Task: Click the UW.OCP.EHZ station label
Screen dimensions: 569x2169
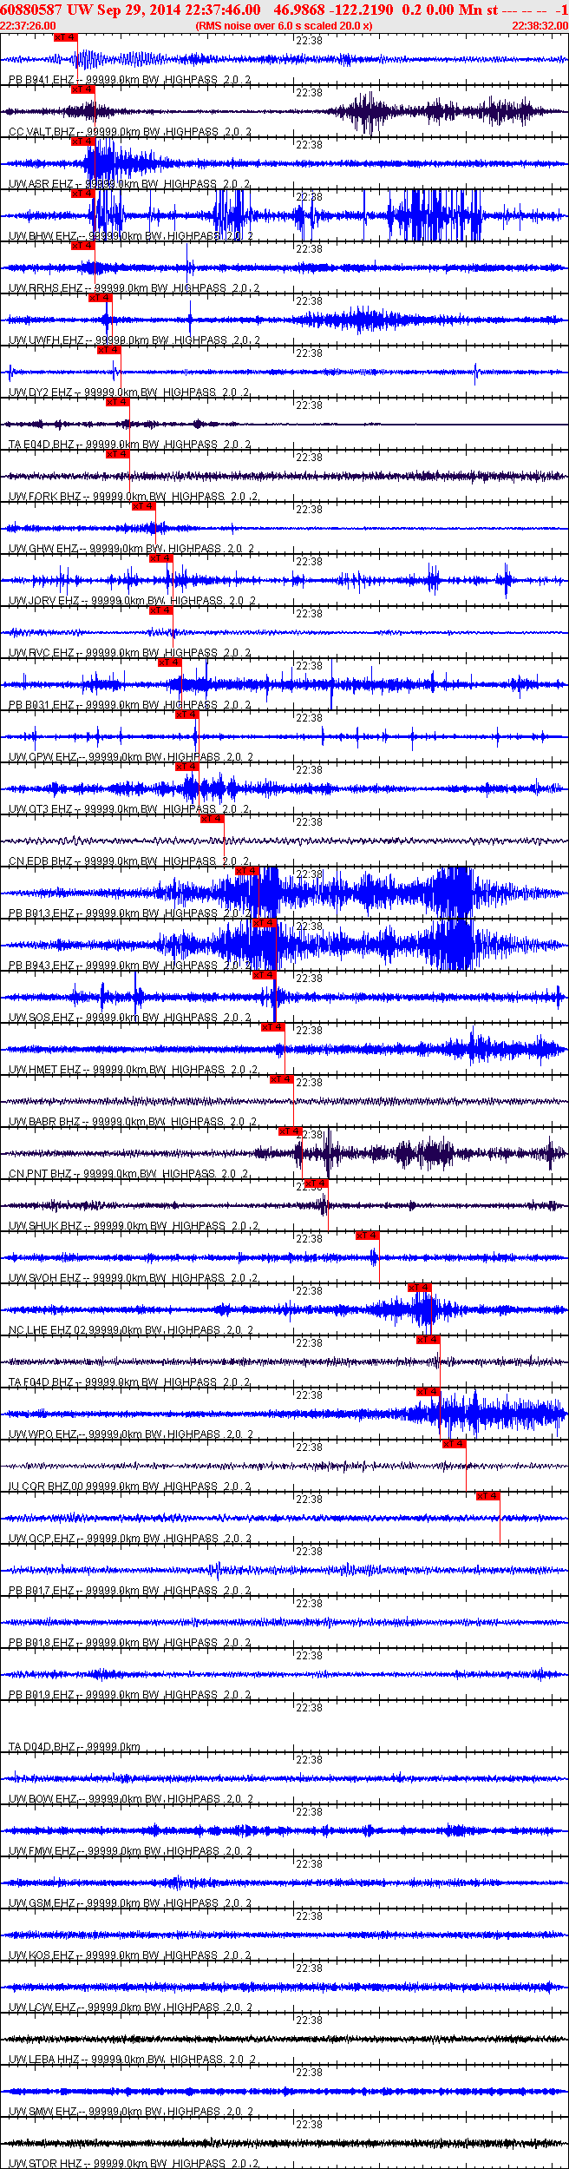Action: [x=43, y=1539]
